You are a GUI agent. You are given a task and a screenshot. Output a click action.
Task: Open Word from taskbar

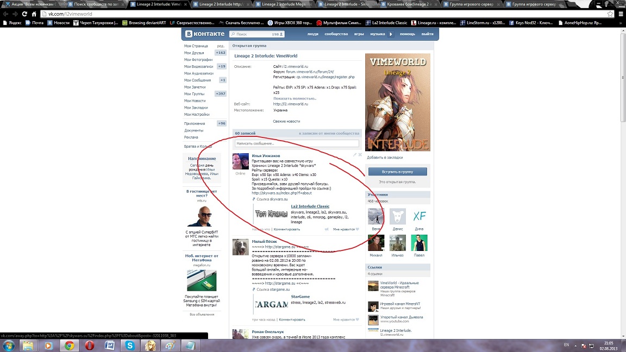(x=110, y=345)
